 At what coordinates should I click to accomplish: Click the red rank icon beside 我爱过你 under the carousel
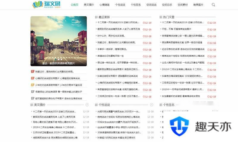[x=32, y=71]
